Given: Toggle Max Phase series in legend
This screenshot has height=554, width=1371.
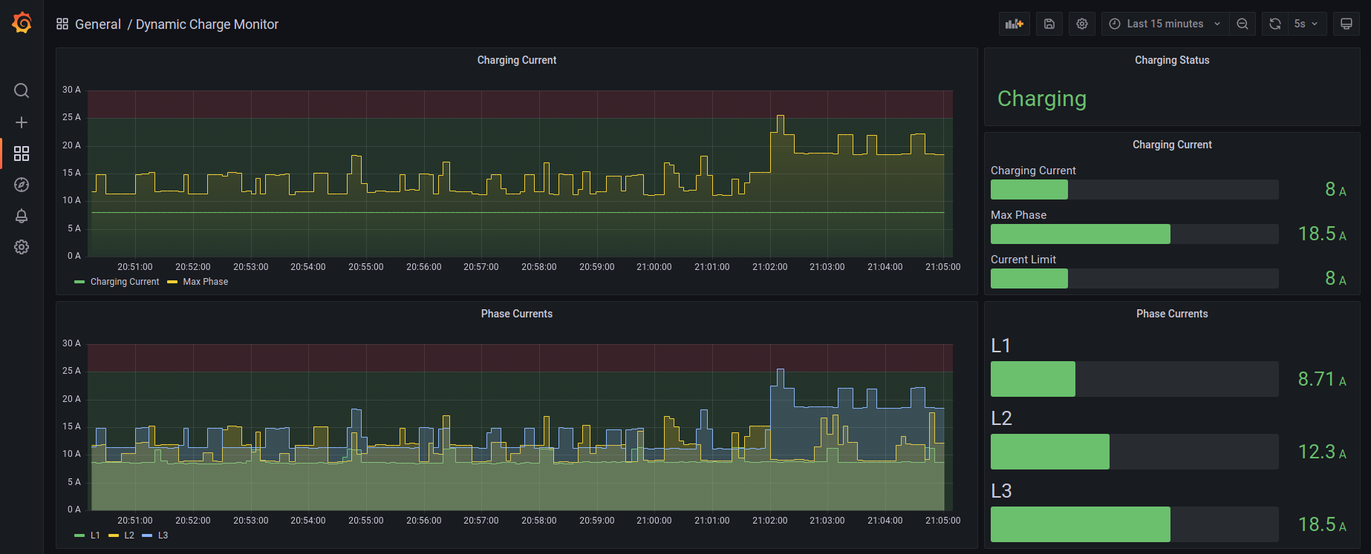Looking at the screenshot, I should [206, 282].
